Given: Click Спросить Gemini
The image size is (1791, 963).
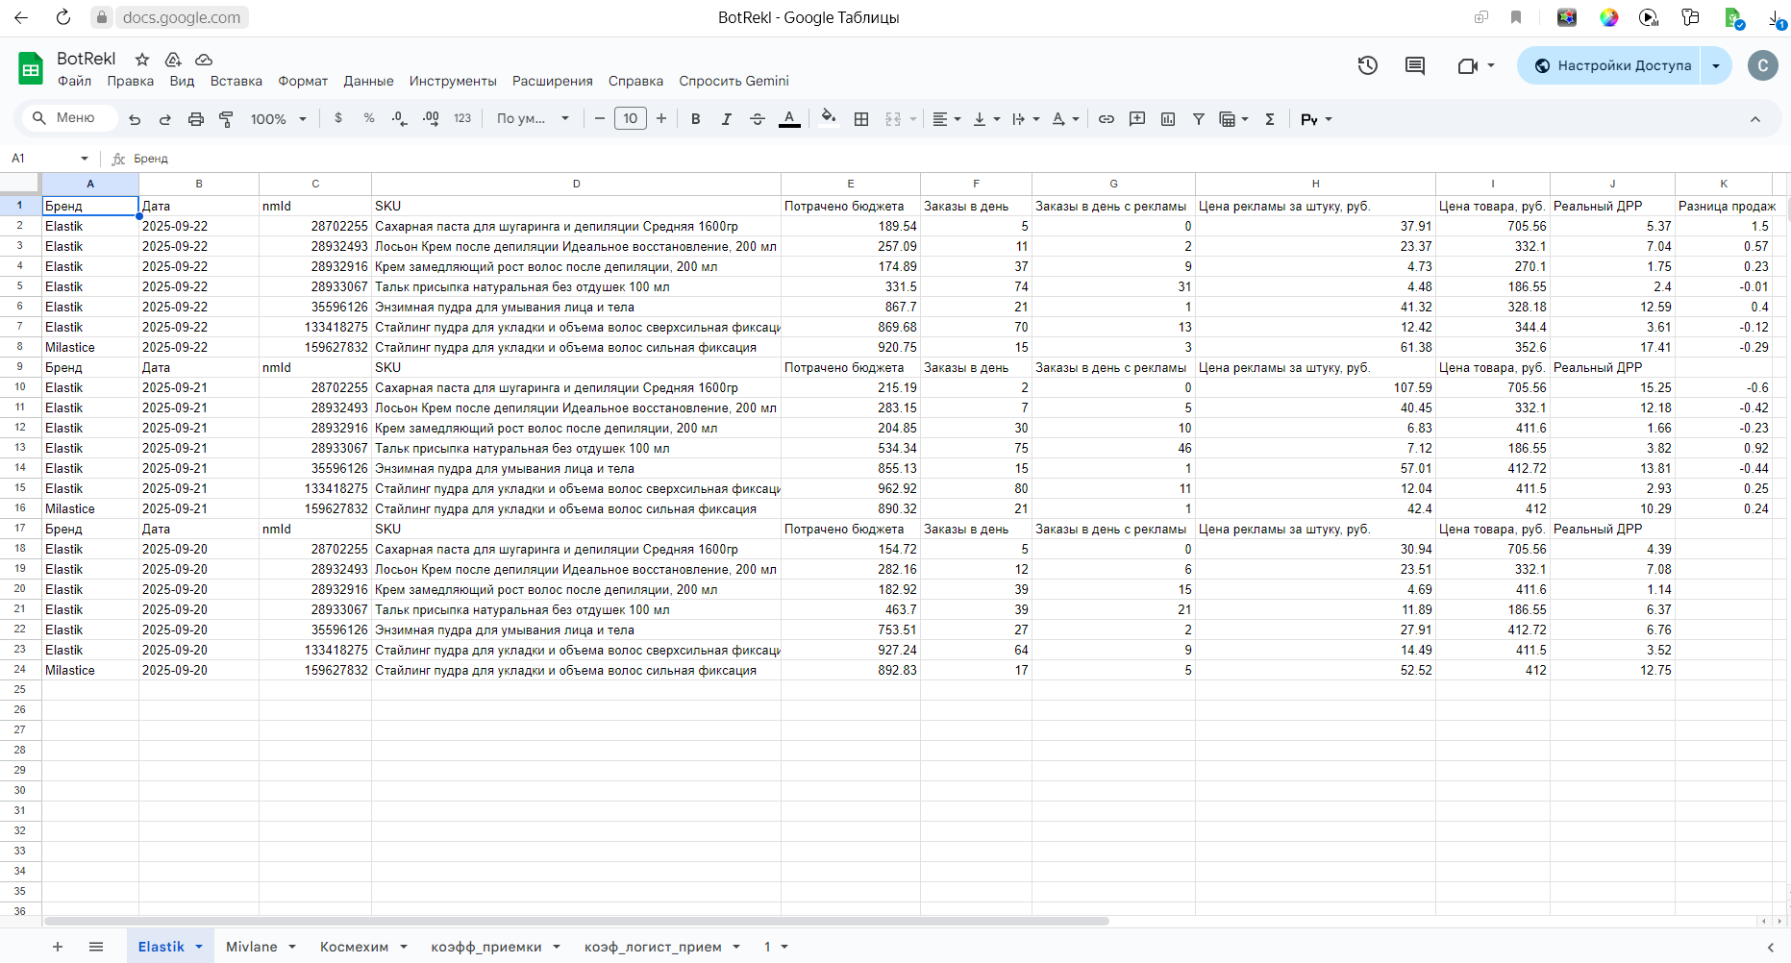Looking at the screenshot, I should coord(734,81).
